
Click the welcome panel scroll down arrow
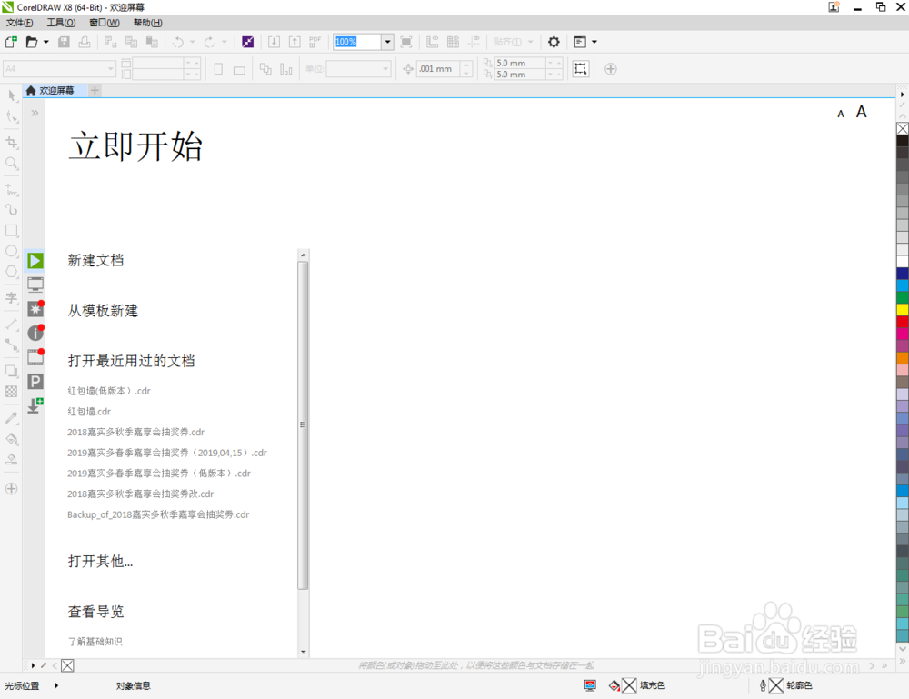point(304,652)
